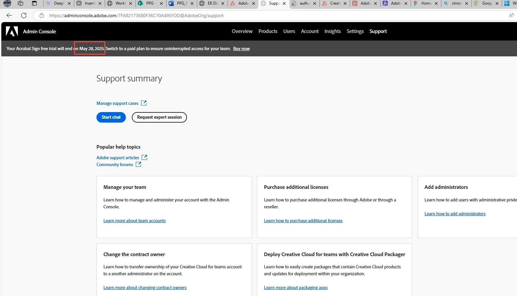Image resolution: width=517 pixels, height=296 pixels.
Task: Click the Adobe logo in Admin Console header
Action: [x=12, y=31]
